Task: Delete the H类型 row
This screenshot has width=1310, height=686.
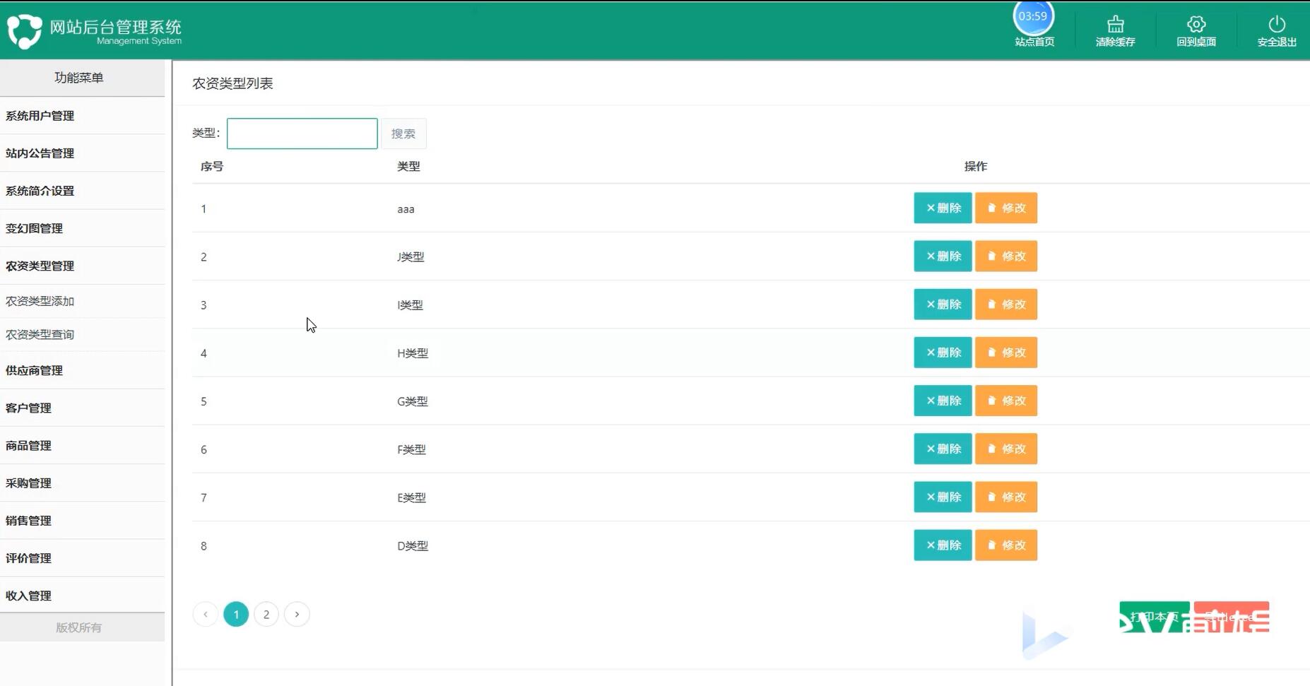Action: coord(943,353)
